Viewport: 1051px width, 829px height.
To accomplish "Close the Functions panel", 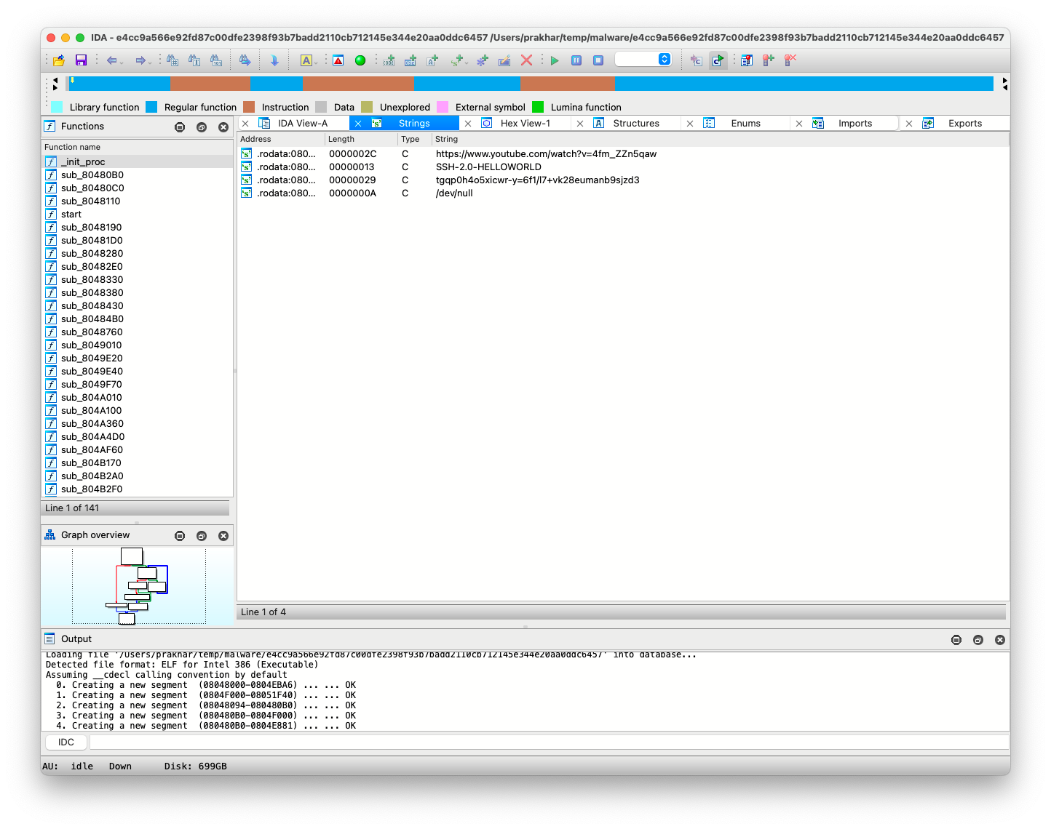I will tap(223, 127).
